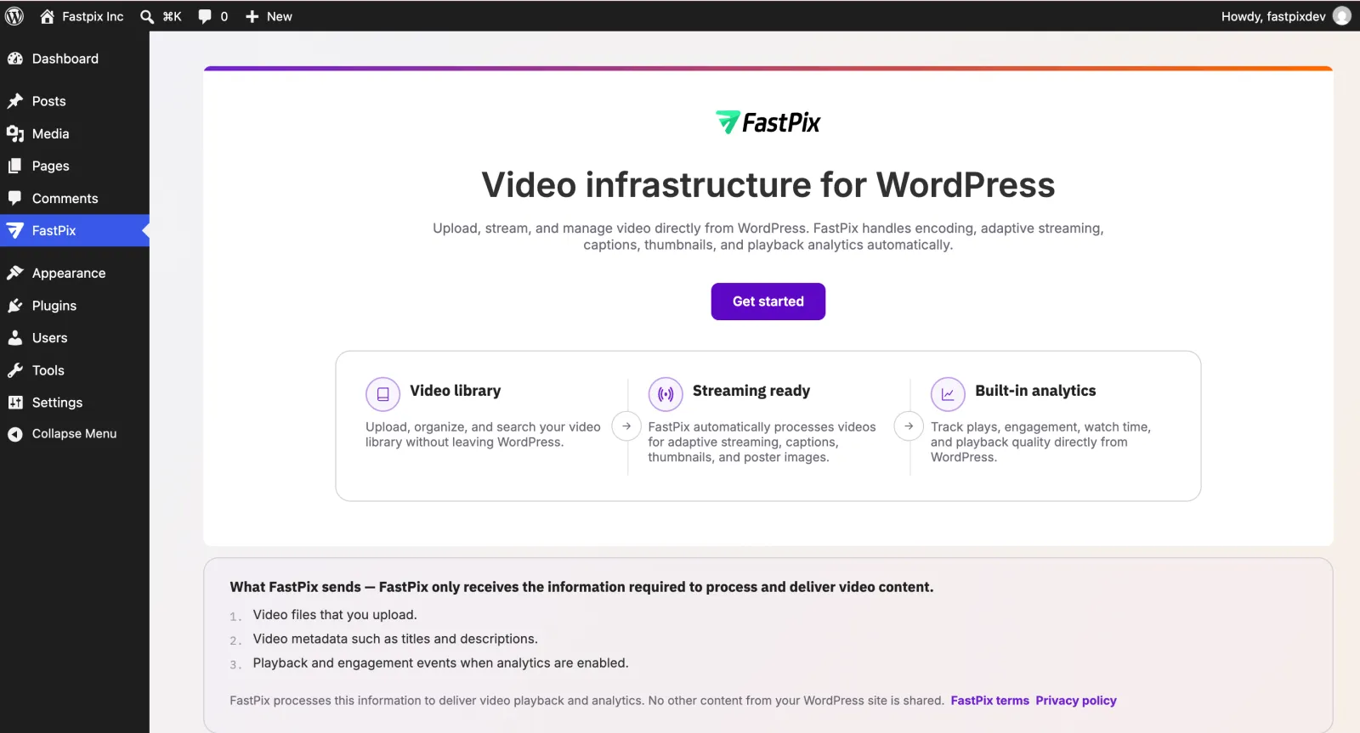Viewport: 1360px width, 733px height.
Task: Go to Posts in the sidebar
Action: point(75,101)
